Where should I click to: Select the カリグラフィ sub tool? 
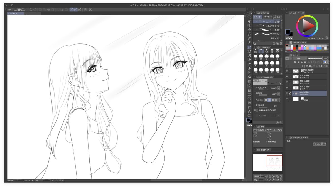267,34
